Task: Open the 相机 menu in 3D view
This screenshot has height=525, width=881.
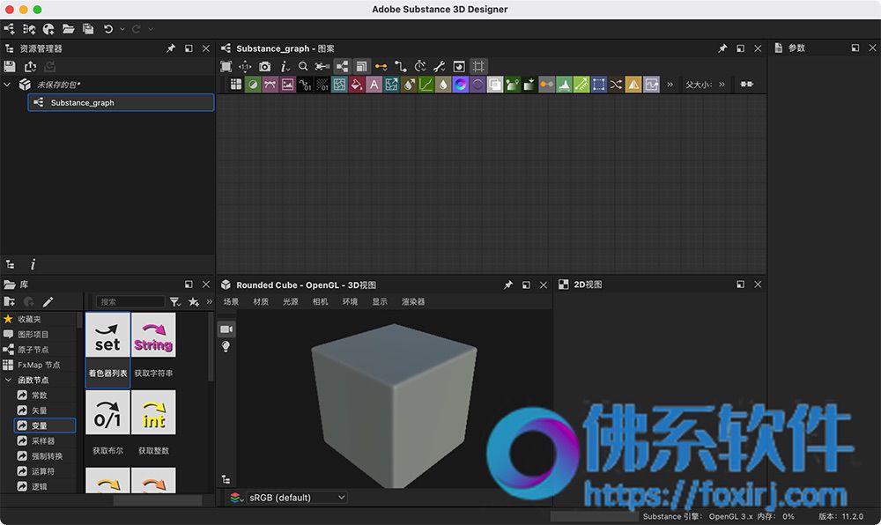Action: tap(321, 301)
